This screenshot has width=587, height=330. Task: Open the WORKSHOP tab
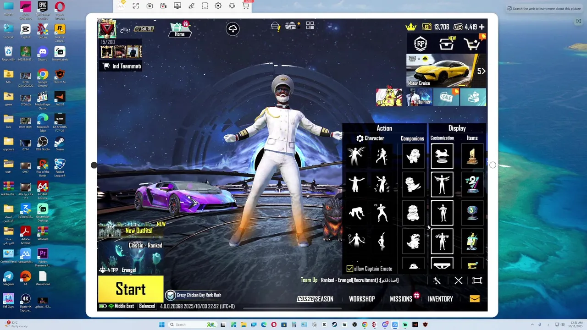(362, 299)
